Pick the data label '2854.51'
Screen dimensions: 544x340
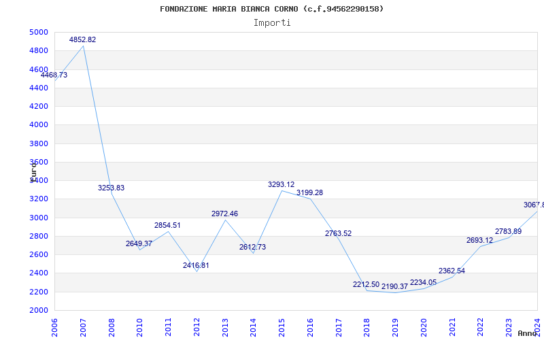point(167,225)
